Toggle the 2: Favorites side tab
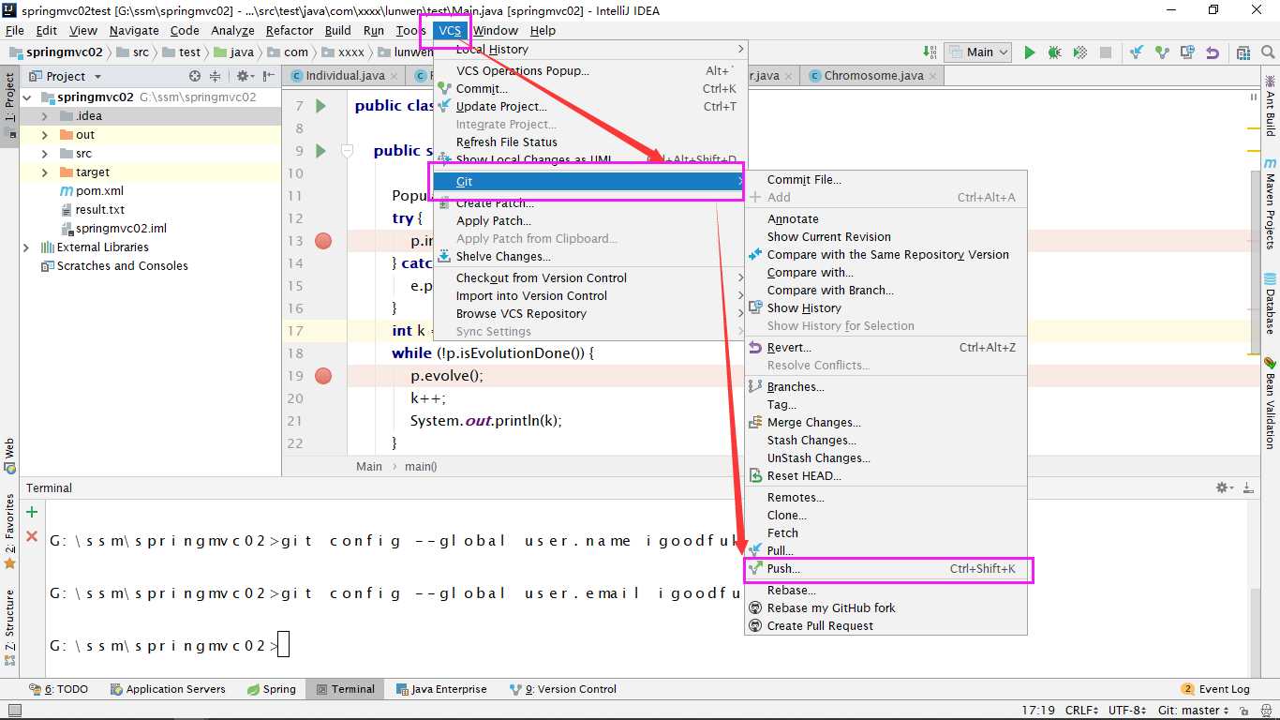 pyautogui.click(x=9, y=533)
